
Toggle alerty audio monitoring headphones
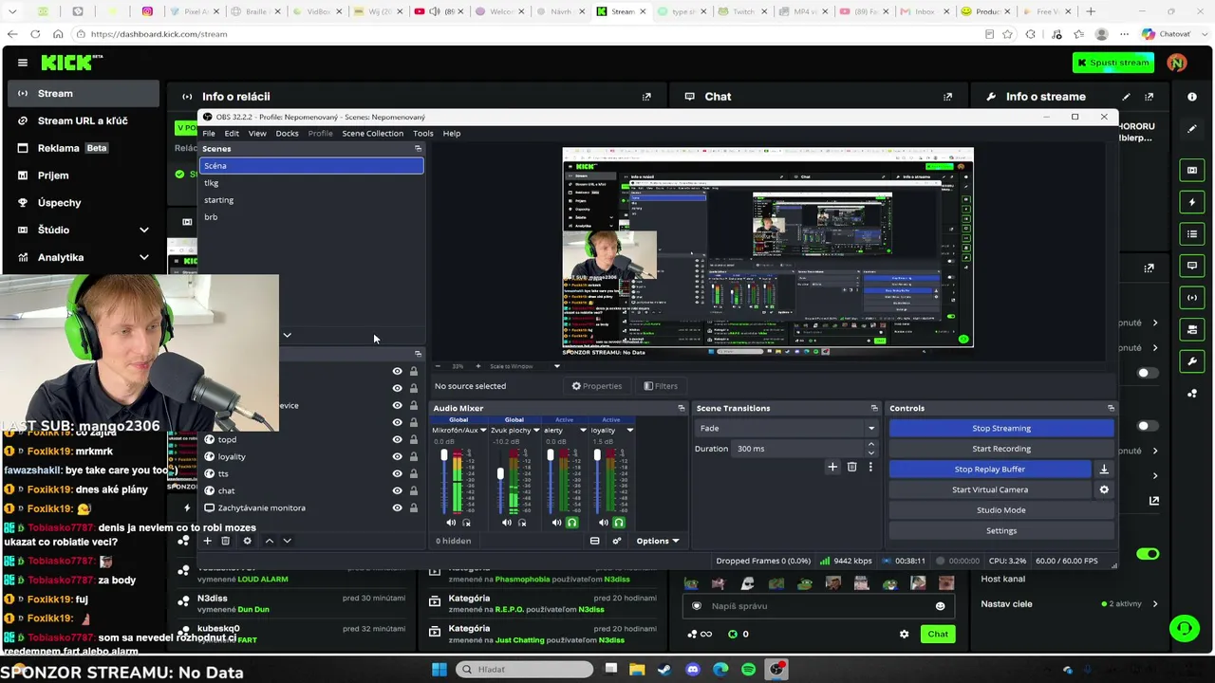point(571,523)
